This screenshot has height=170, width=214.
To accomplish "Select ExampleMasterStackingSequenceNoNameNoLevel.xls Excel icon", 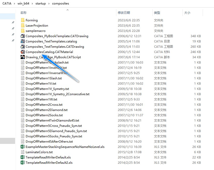I will click(x=23, y=147).
